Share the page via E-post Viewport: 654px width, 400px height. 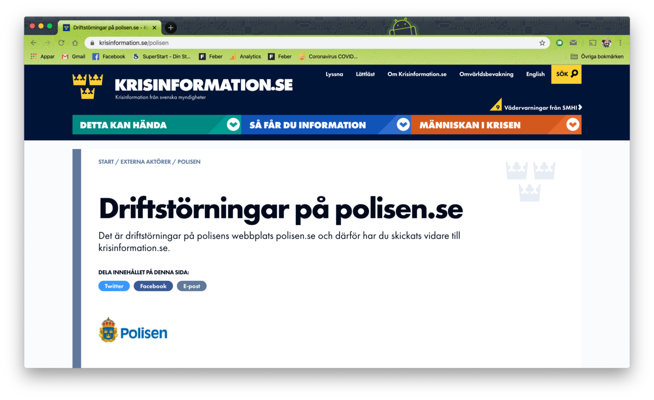pos(192,286)
